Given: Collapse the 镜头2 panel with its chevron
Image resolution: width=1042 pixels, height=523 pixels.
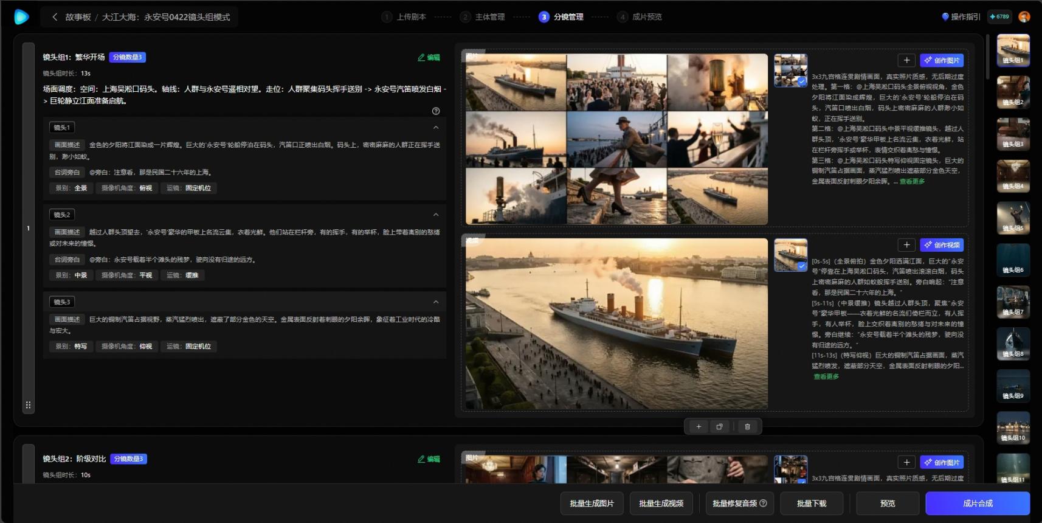Looking at the screenshot, I should pos(436,215).
